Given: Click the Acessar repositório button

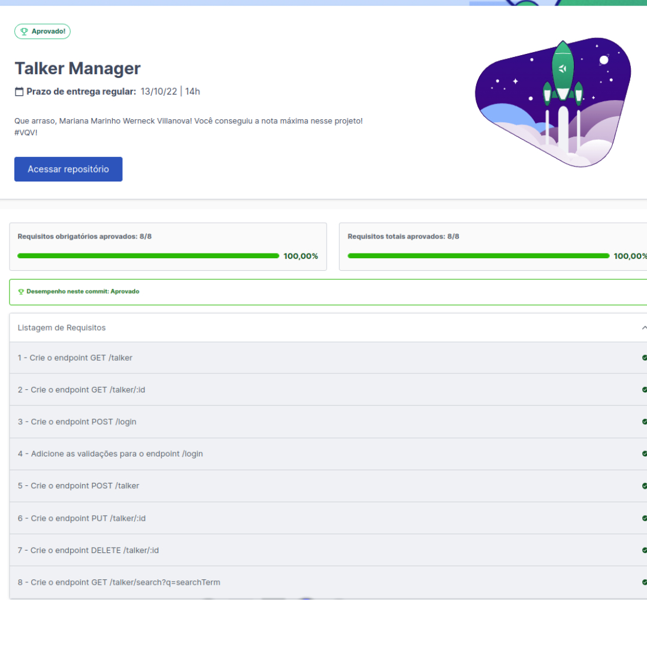Looking at the screenshot, I should pyautogui.click(x=68, y=169).
